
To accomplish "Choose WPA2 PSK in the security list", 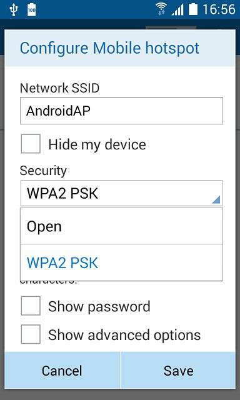I will point(121,262).
